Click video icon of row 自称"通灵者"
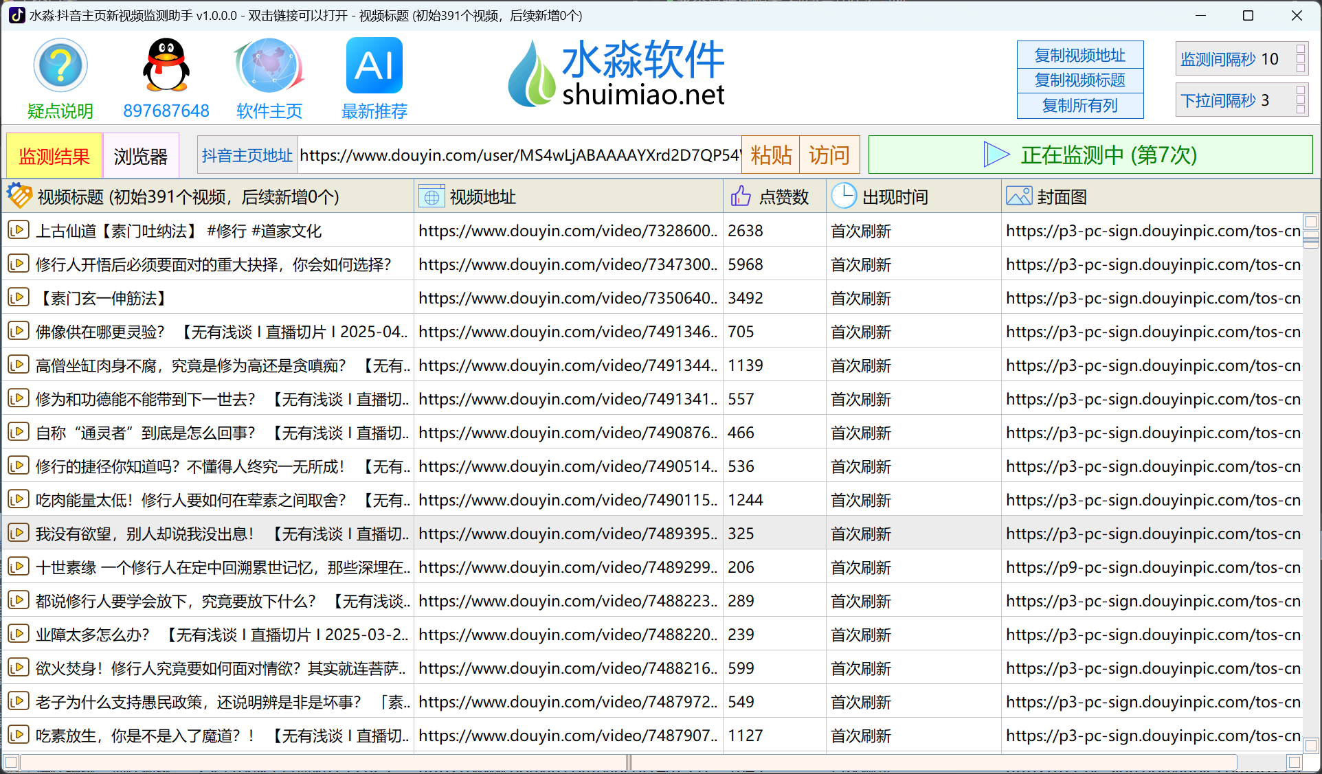 (19, 432)
